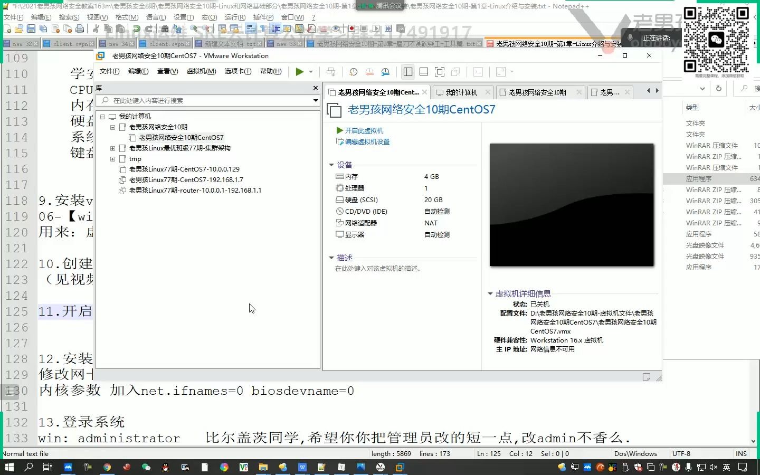The image size is (760, 475).
Task: Click the WeChat icon in the taskbar
Action: [x=146, y=467]
